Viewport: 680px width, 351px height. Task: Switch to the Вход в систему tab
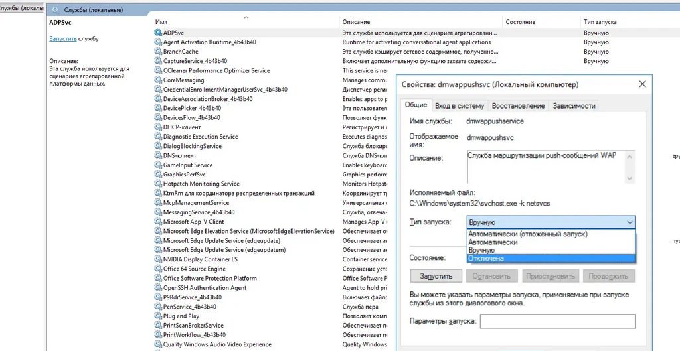[460, 106]
